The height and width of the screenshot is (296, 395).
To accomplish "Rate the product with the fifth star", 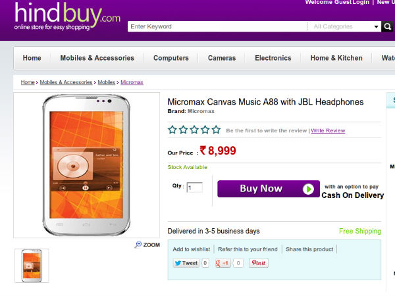I will point(216,130).
